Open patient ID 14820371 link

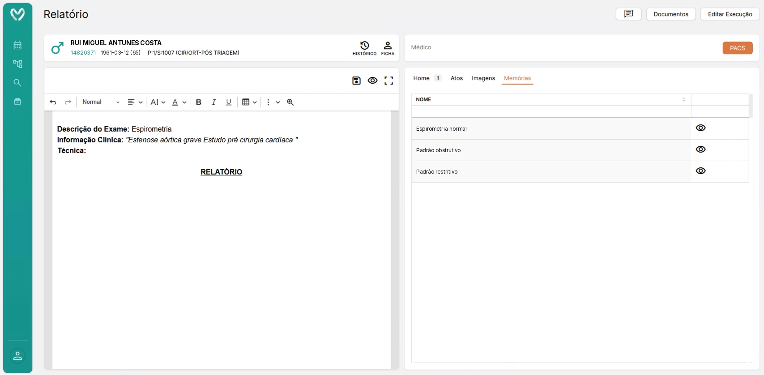(83, 53)
